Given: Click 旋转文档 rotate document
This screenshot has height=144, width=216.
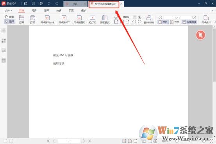Looking at the screenshot, I should click(149, 20).
